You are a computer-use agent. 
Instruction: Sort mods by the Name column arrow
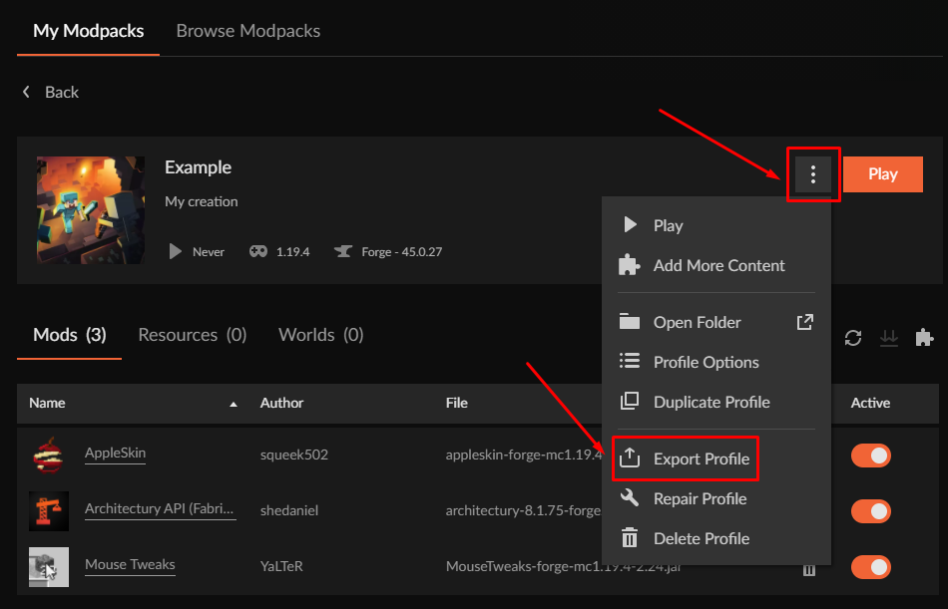click(234, 404)
